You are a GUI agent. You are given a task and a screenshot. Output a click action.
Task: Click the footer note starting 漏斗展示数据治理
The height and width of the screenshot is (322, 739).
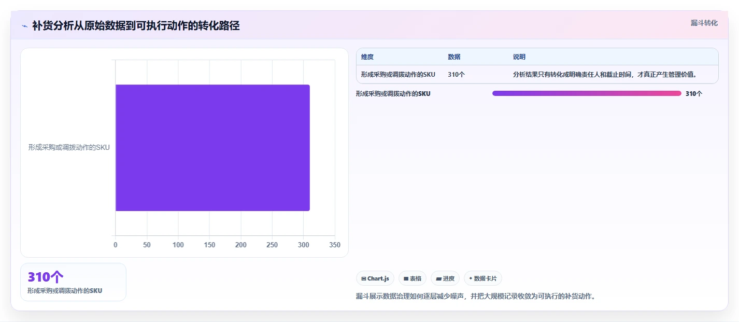point(476,297)
